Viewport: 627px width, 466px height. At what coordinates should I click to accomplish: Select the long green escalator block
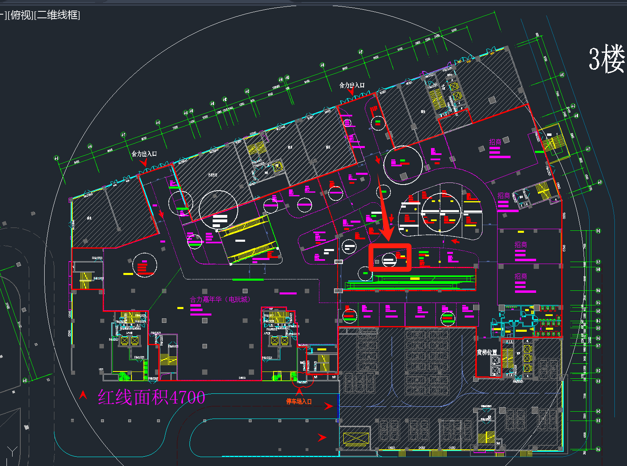tap(410, 279)
